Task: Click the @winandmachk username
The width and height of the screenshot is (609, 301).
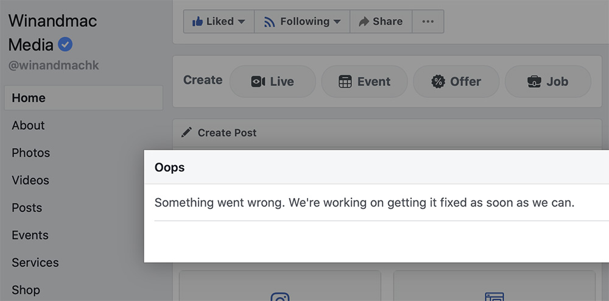Action: pyautogui.click(x=54, y=66)
